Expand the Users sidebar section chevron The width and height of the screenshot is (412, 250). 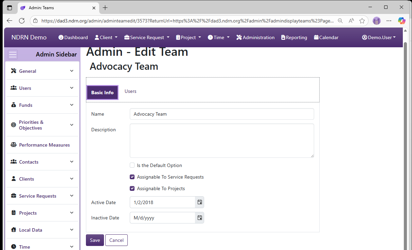tap(72, 88)
